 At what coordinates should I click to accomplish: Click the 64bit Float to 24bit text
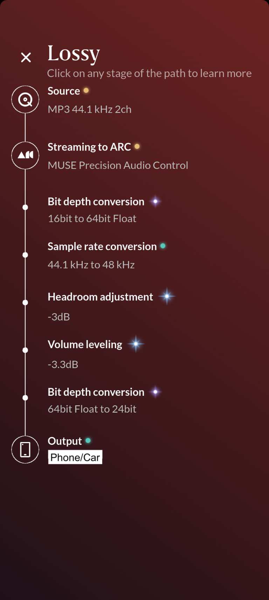click(x=92, y=409)
